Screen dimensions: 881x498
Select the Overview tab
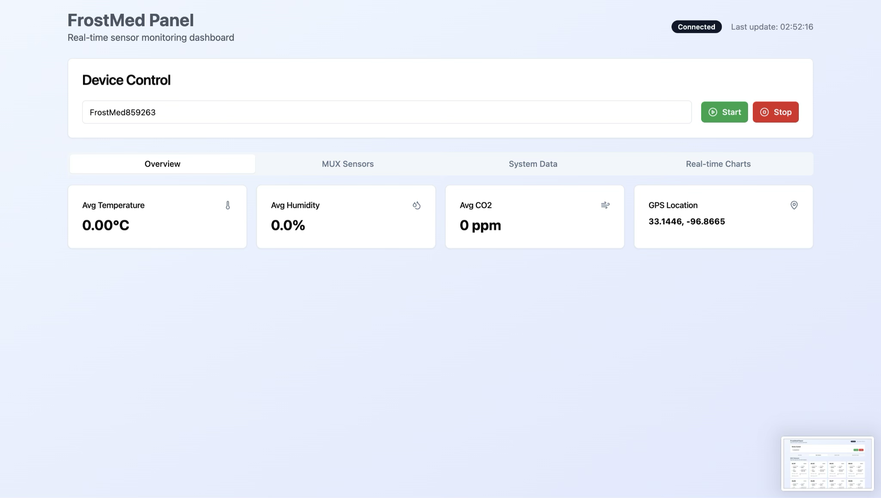coord(162,164)
